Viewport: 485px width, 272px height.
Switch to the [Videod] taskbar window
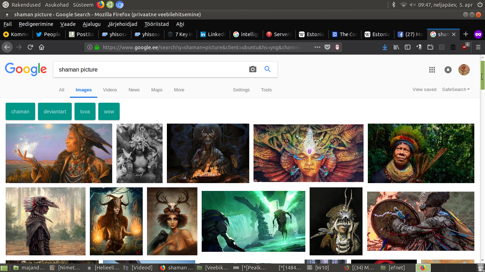coord(138,268)
